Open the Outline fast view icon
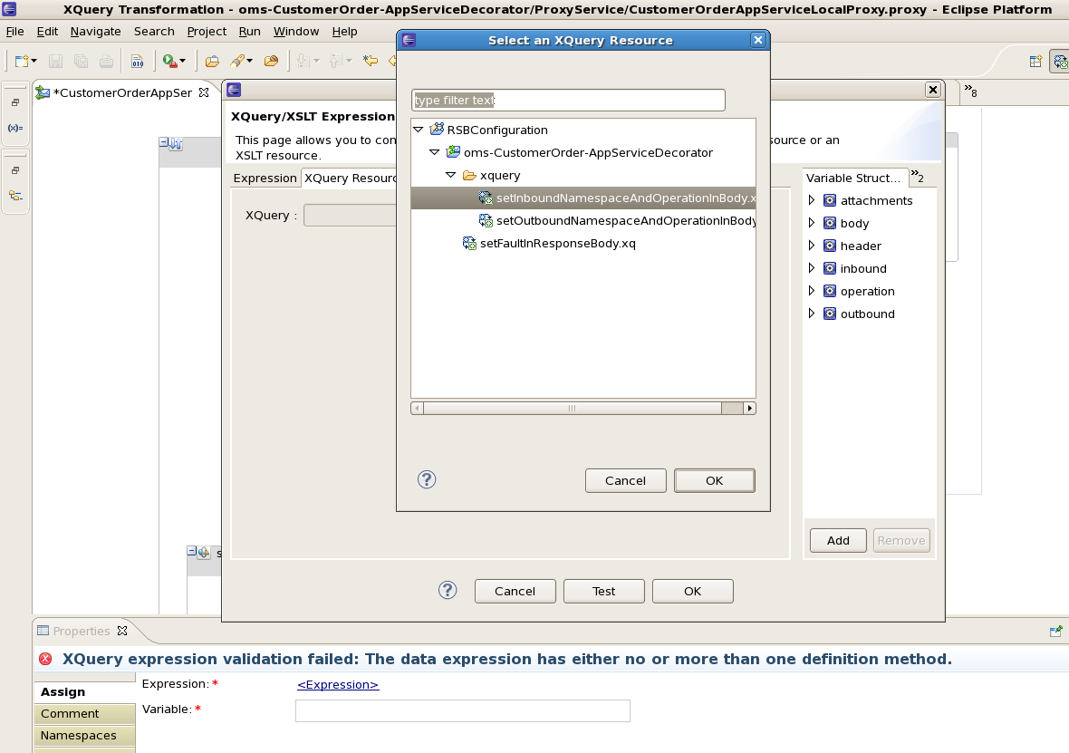The height and width of the screenshot is (753, 1069). pyautogui.click(x=15, y=196)
